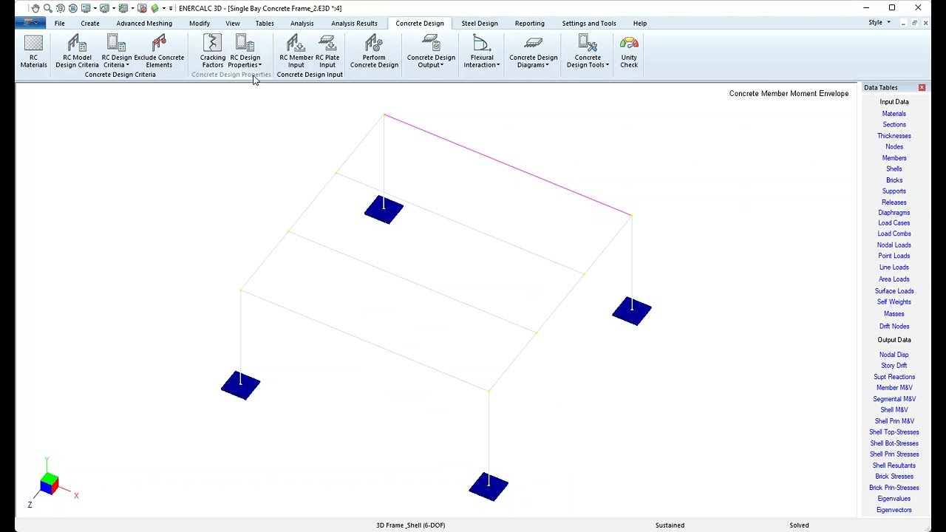946x532 pixels.
Task: Expand Flexural Interaction menu
Action: tap(481, 52)
